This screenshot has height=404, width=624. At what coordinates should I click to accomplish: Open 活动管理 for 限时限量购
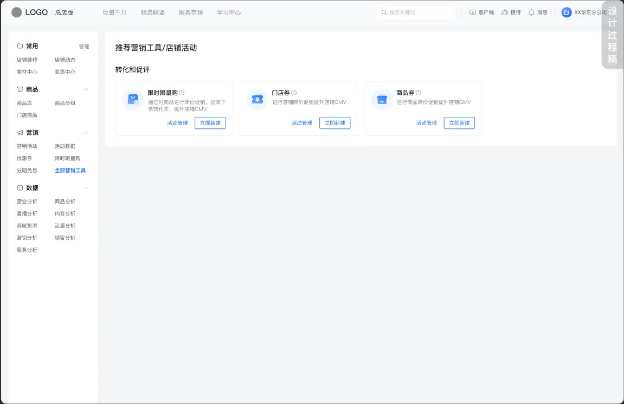point(177,123)
